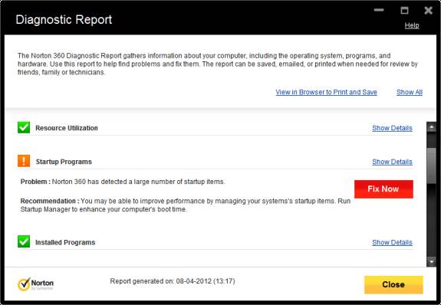The image size is (441, 305).
Task: Select the Startup Programs heading
Action: coord(64,162)
